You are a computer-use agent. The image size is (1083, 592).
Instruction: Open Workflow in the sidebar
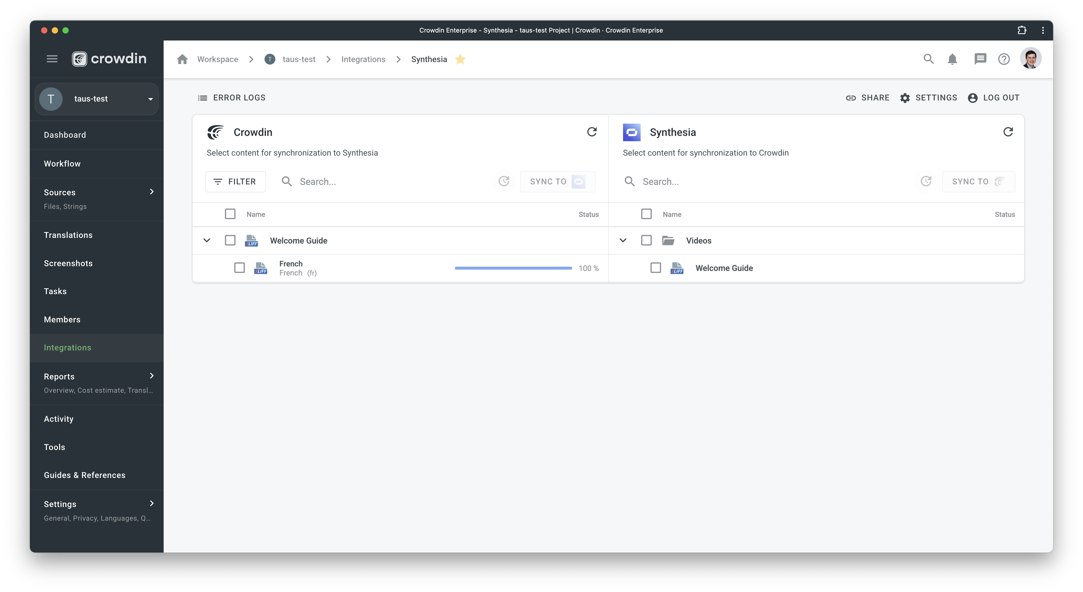tap(97, 164)
